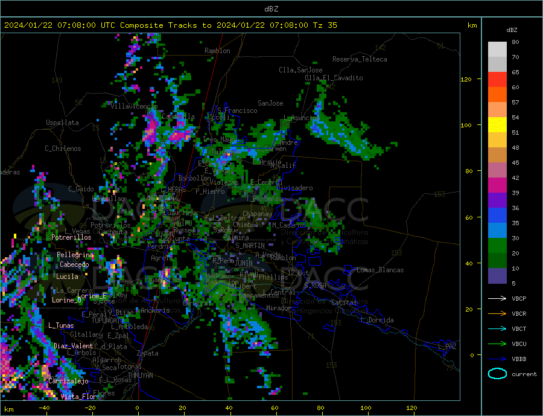Select the light blue legend swatch
Screen dimensions: 543x416
click(497, 230)
